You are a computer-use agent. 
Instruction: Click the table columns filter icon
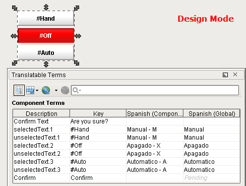tap(30, 90)
